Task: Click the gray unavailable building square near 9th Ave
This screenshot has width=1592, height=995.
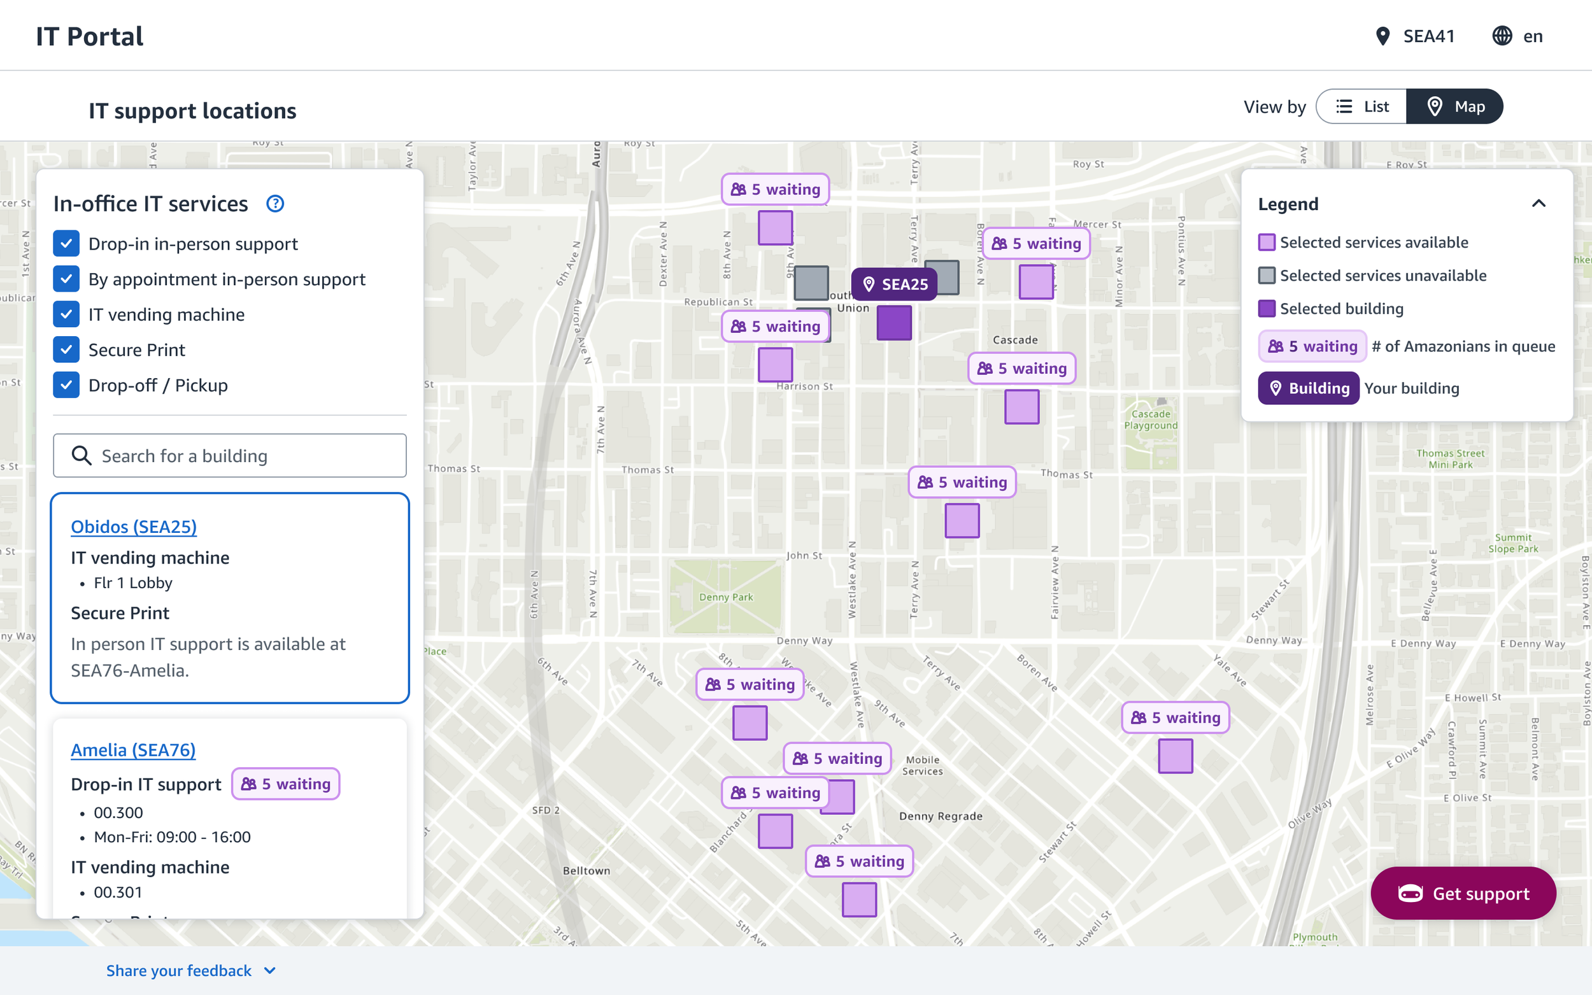Action: [x=811, y=283]
